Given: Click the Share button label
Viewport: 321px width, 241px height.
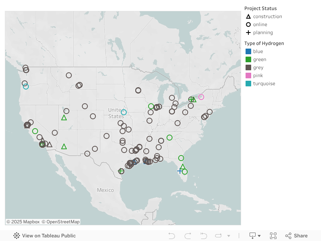Looking at the screenshot, I should [x=301, y=236].
